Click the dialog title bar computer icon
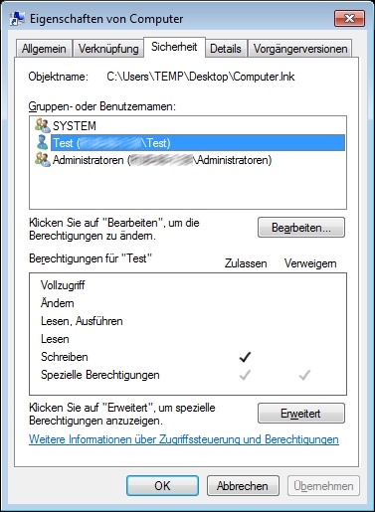Image resolution: width=375 pixels, height=512 pixels. pyautogui.click(x=17, y=19)
